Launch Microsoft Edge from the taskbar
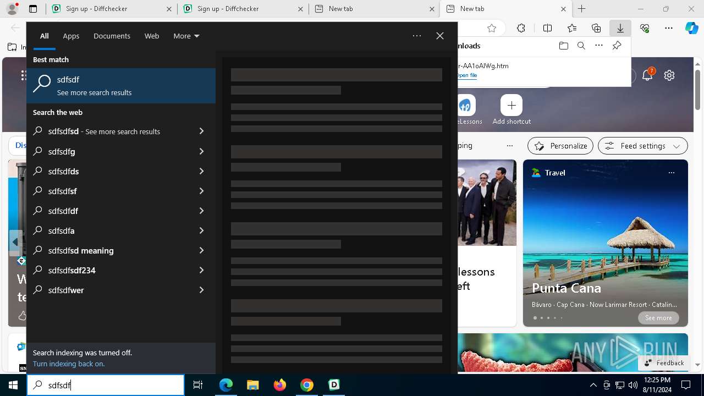This screenshot has height=396, width=704. (226, 385)
